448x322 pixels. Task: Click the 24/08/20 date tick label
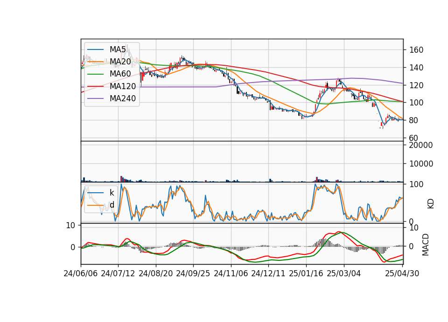[x=156, y=273]
